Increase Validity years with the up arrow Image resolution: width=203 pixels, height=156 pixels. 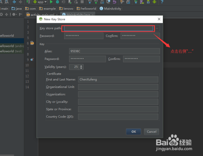tap(81, 66)
